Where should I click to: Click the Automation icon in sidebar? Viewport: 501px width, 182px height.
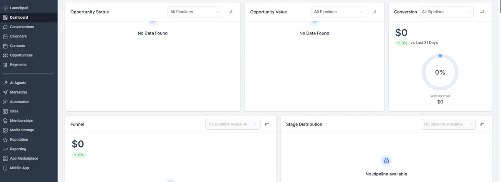(x=5, y=102)
